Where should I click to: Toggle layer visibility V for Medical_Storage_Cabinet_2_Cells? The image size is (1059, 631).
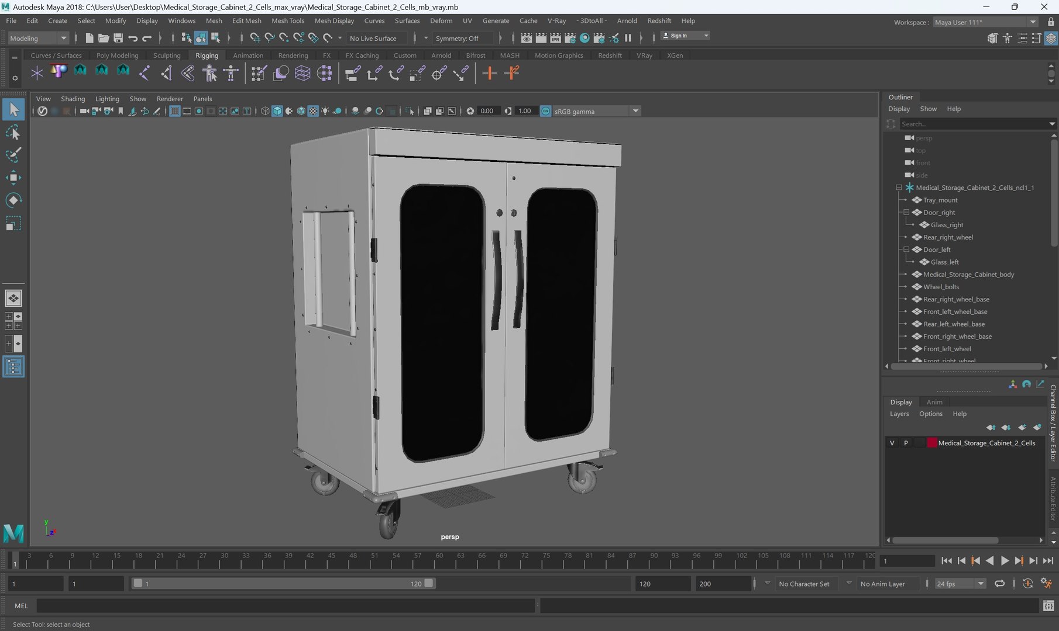tap(892, 443)
